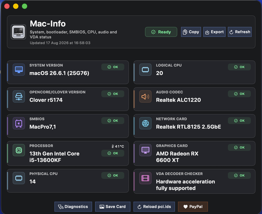
Task: Click the NETWORK CARD label
Action: pos(171,119)
